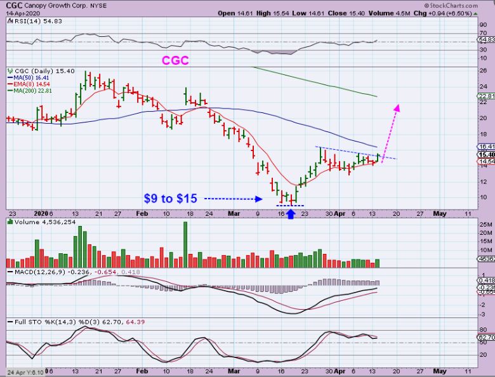Click the 2020 year label on price axis
The width and height of the screenshot is (495, 377).
coord(41,214)
